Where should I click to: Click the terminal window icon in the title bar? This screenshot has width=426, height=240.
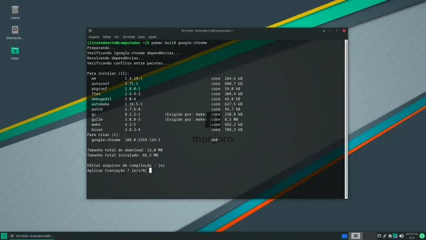coord(90,31)
